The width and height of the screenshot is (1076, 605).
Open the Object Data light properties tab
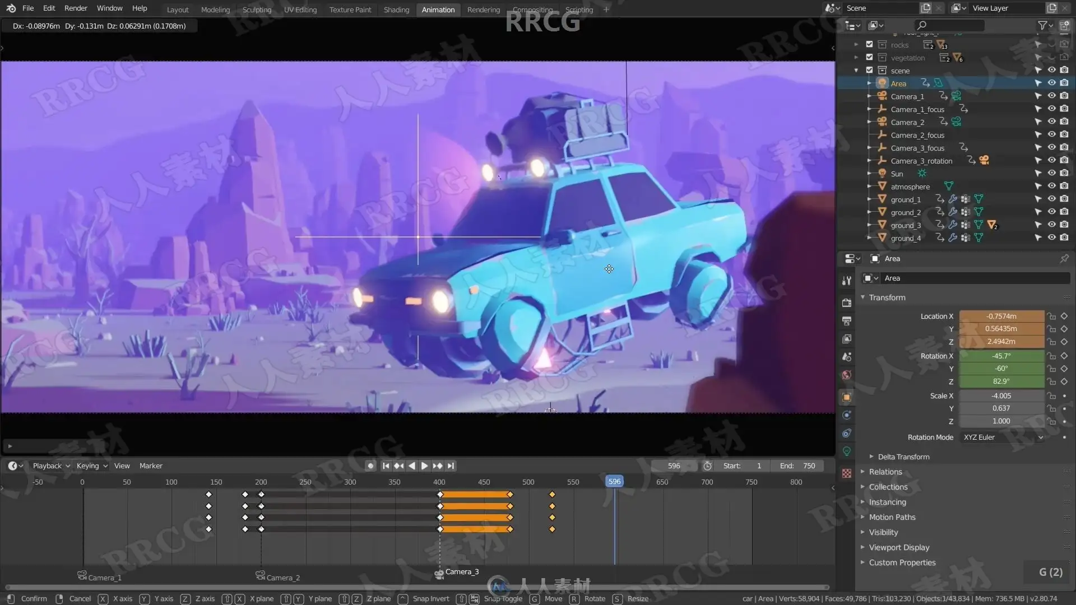click(847, 452)
